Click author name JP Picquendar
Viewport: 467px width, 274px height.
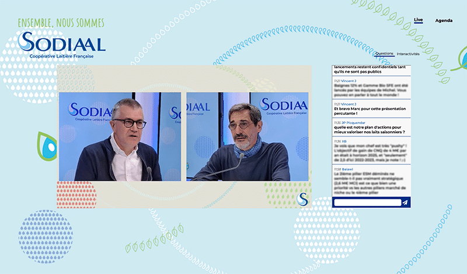click(x=353, y=122)
